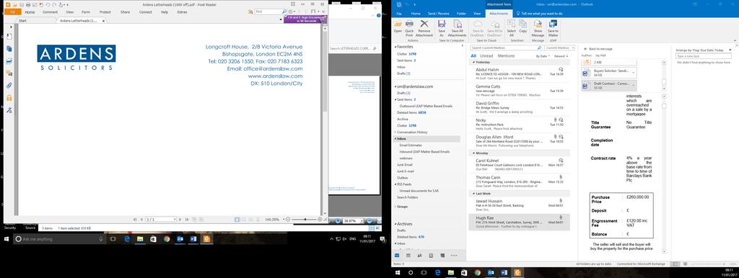Screen dimensions: 739x278
Task: Collapse the Favorites folder section
Action: 395,47
